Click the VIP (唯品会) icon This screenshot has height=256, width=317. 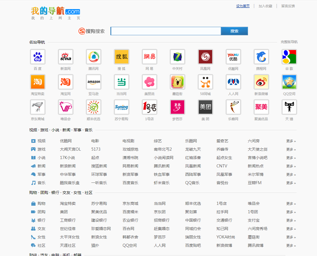(65, 107)
